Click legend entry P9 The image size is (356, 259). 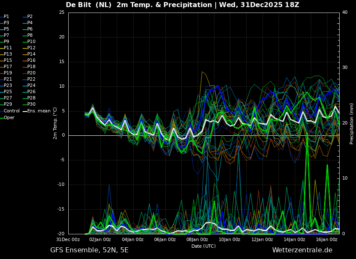[x=5, y=41]
